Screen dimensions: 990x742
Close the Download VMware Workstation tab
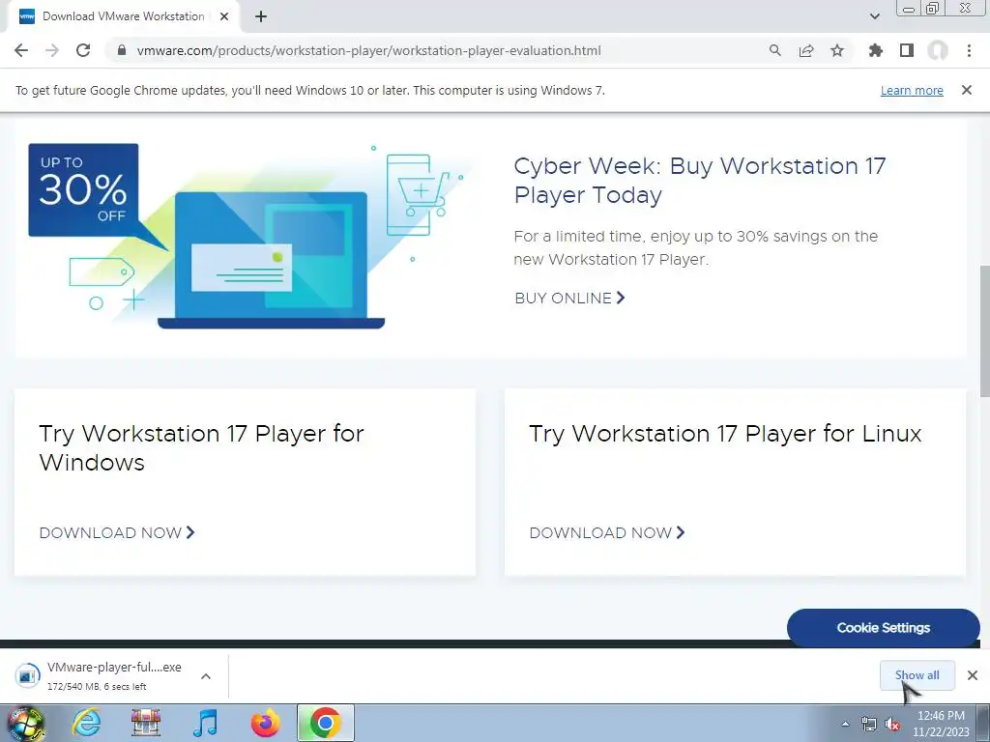224,17
